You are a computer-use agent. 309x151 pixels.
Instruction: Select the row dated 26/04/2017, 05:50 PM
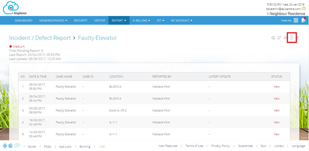(x=154, y=87)
